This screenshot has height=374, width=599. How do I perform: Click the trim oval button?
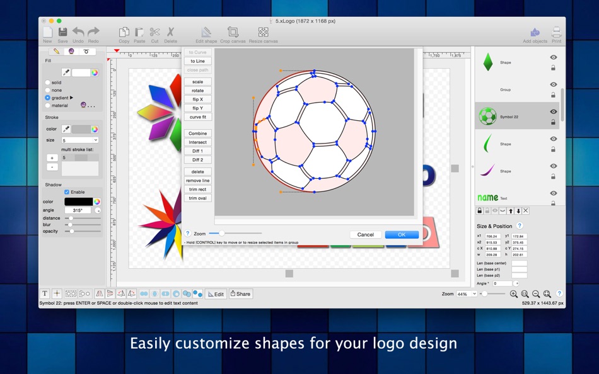pos(197,198)
